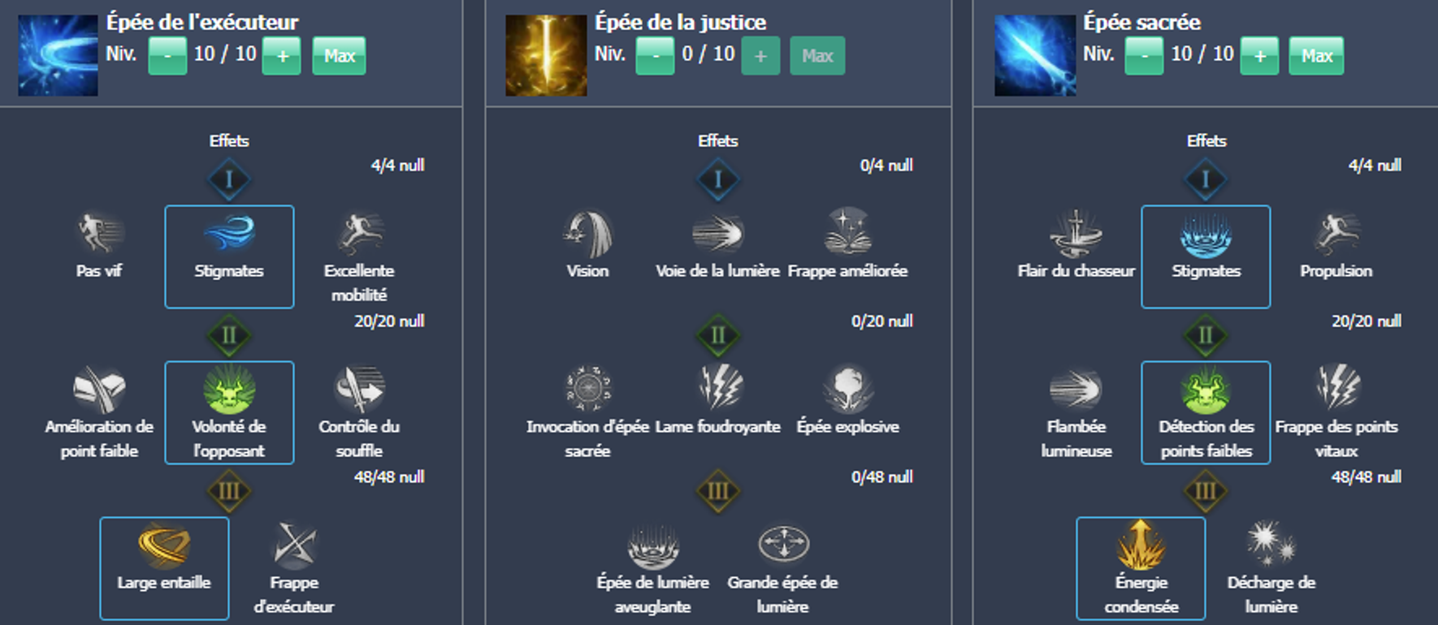Open Épée de l'exécuteur skill thumbnail
Image resolution: width=1438 pixels, height=625 pixels.
(x=58, y=55)
